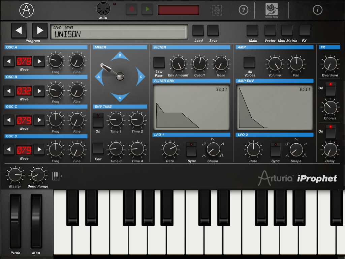
Task: Toggle the Low Pass filter button
Action: click(159, 62)
